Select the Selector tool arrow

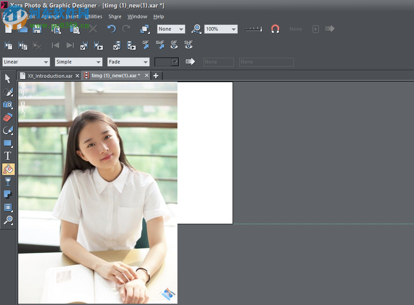click(8, 78)
